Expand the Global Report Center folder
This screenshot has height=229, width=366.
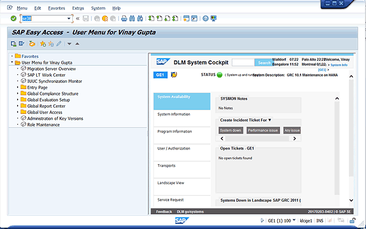point(18,106)
